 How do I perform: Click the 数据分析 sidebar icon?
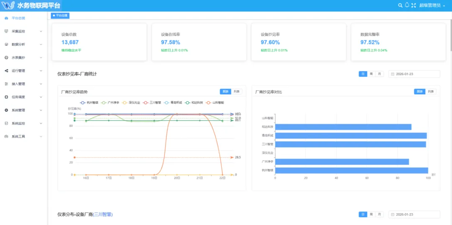[6, 45]
